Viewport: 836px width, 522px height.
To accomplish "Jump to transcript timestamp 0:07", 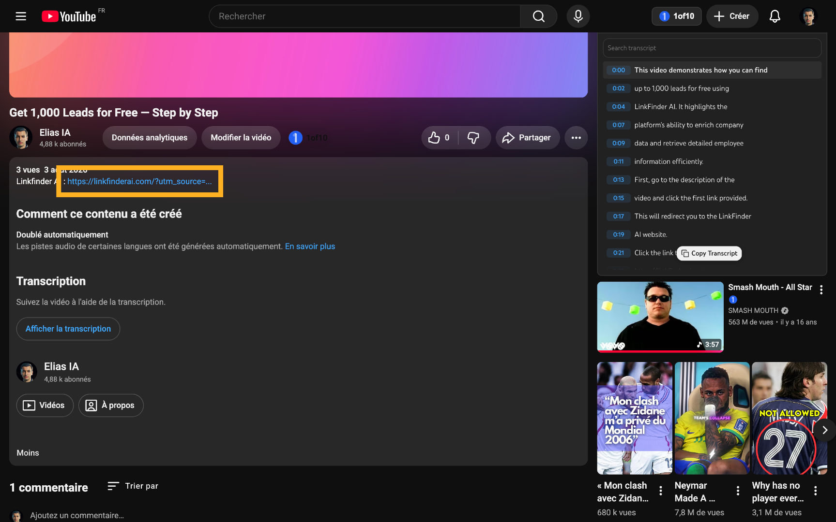I will 619,125.
